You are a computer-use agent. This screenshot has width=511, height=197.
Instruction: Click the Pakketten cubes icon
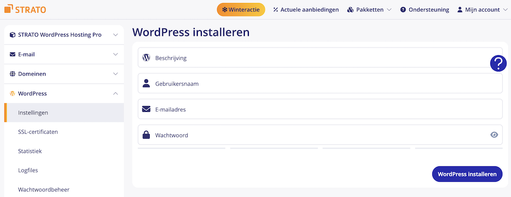click(351, 10)
